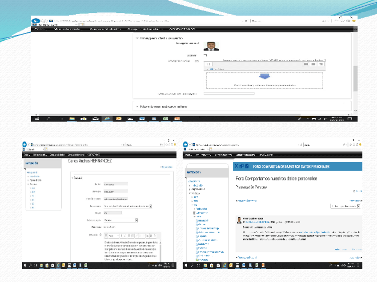Screen dimensions: 377x282
Task: Open Word from the top window taskbar
Action: click(142, 119)
